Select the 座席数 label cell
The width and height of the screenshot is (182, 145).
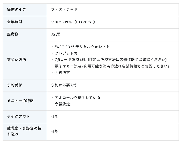(x=13, y=34)
